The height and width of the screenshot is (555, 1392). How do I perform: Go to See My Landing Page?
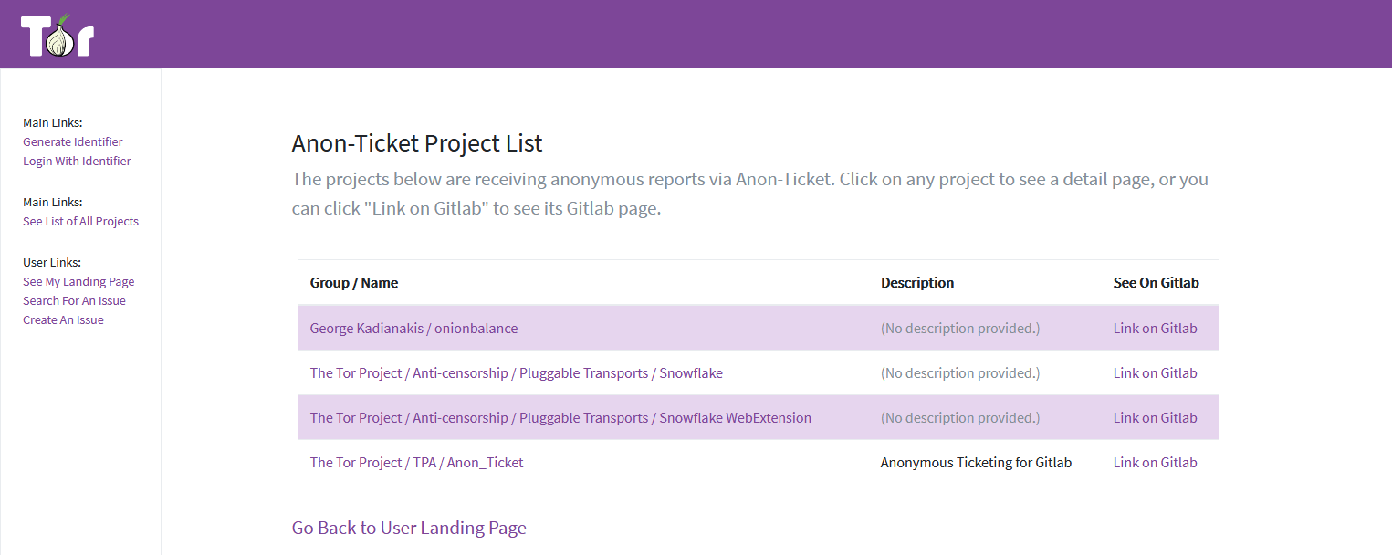coord(78,281)
